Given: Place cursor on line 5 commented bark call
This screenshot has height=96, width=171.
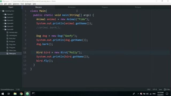Looking at the screenshot, I should click(x=48, y=27).
